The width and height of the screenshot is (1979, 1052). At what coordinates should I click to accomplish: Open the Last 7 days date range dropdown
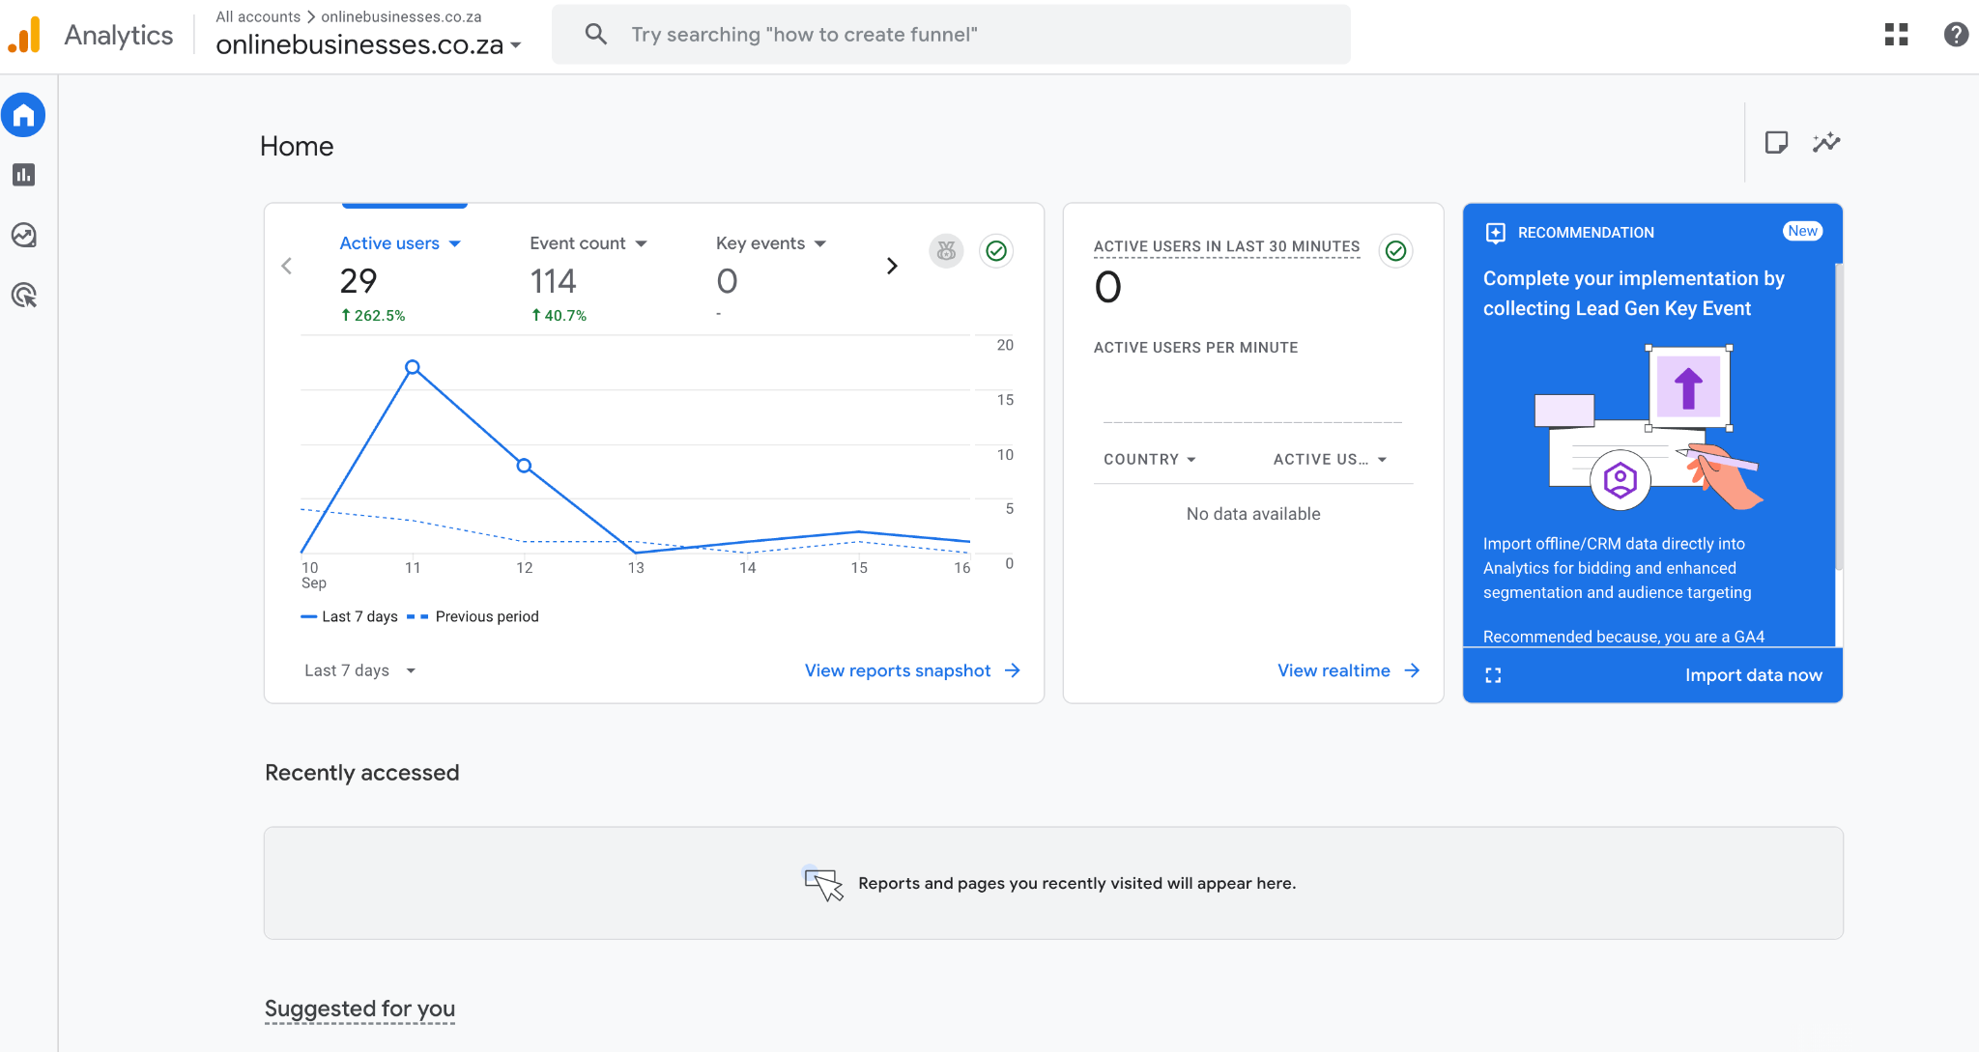(x=359, y=670)
